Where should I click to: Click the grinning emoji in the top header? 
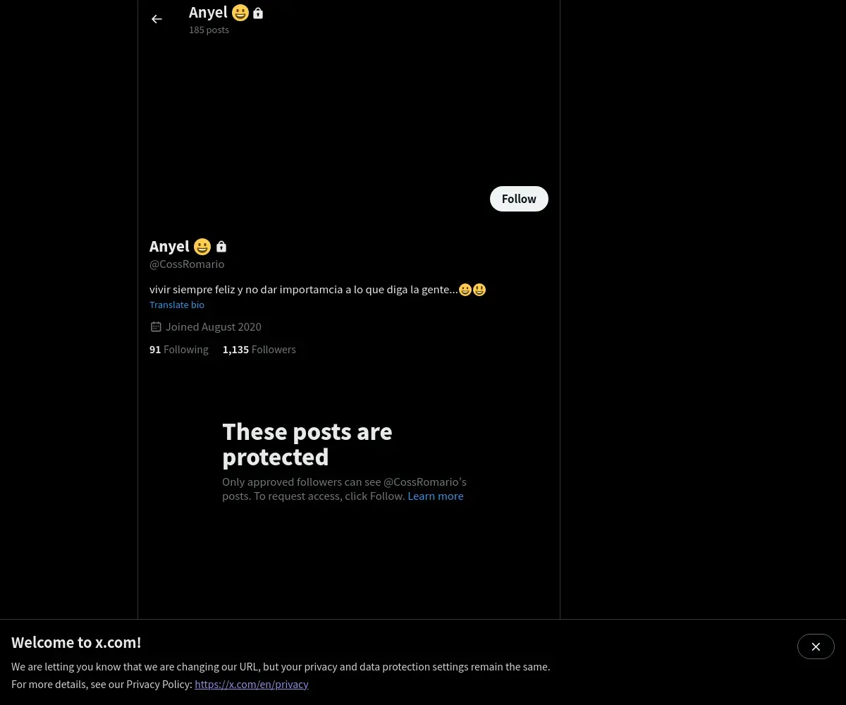coord(240,13)
